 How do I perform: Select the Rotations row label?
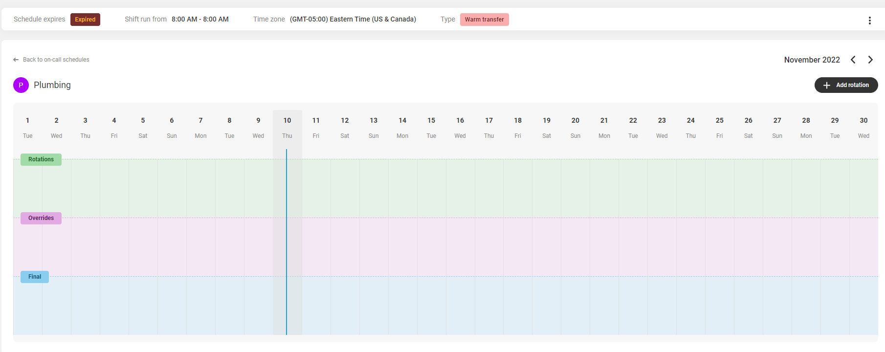pos(41,159)
